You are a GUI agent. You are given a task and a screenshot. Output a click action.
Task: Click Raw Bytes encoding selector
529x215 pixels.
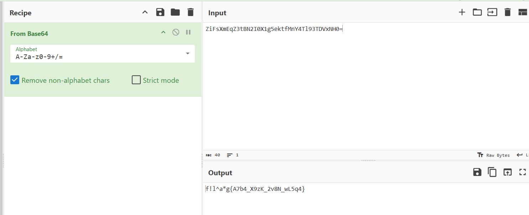[494, 155]
